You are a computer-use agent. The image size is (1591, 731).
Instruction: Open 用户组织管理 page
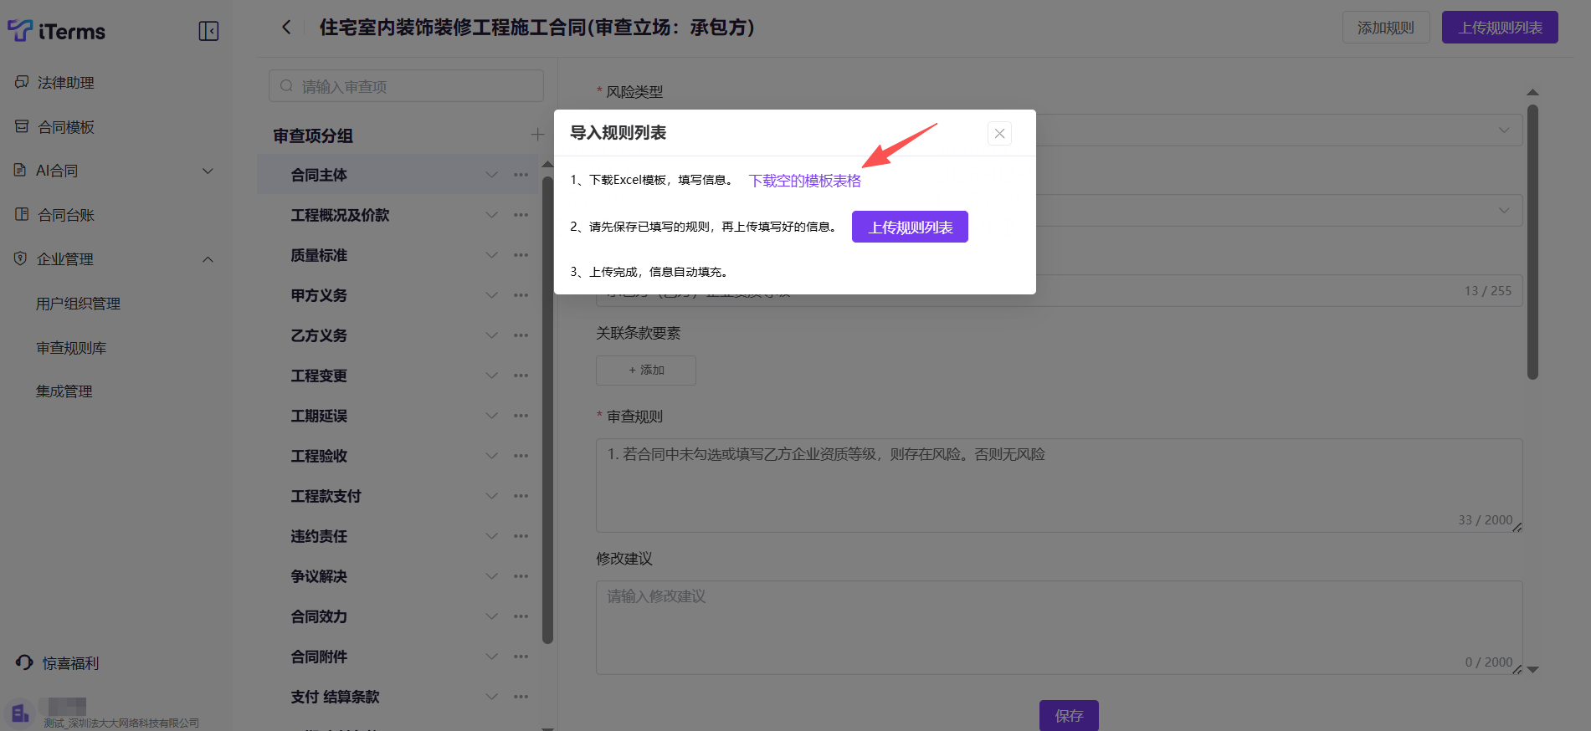[x=79, y=304]
